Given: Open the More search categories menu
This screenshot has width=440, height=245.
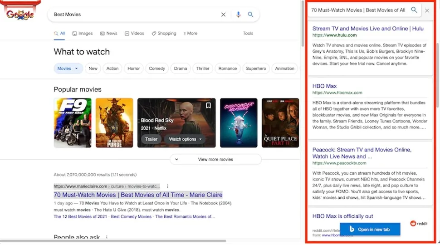Looking at the screenshot, I should tap(191, 34).
